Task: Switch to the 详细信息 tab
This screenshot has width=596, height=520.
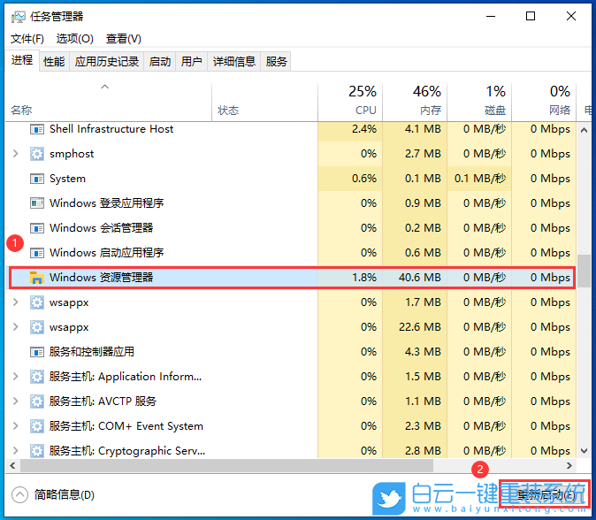Action: (234, 61)
